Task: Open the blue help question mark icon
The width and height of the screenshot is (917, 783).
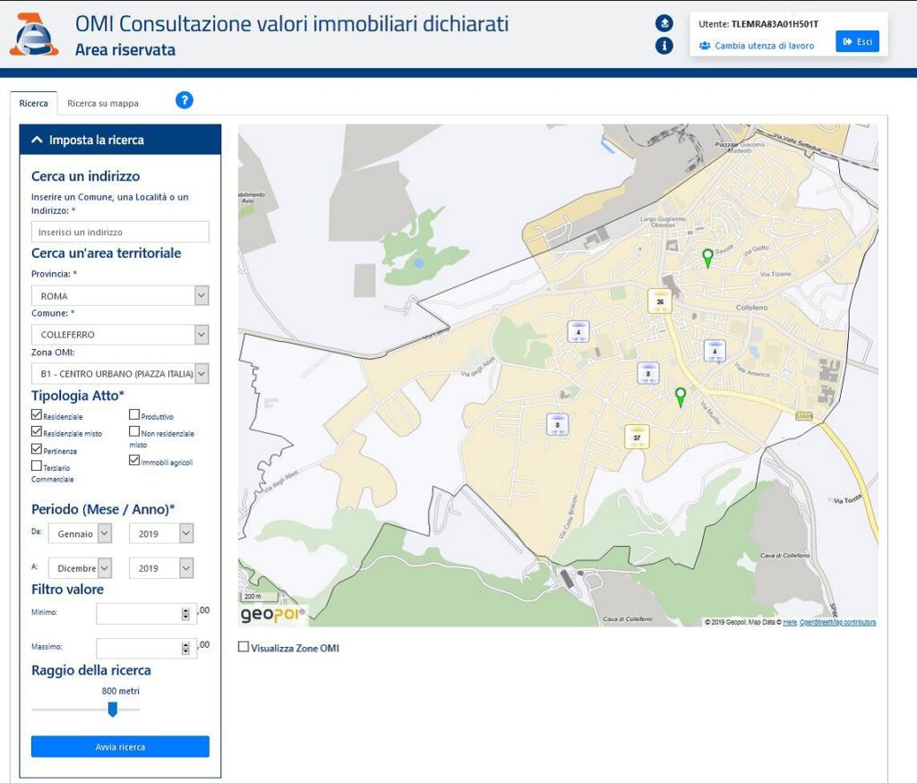Action: point(184,100)
